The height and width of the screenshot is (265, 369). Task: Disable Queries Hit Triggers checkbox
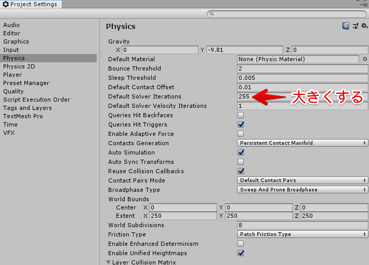pyautogui.click(x=241, y=124)
